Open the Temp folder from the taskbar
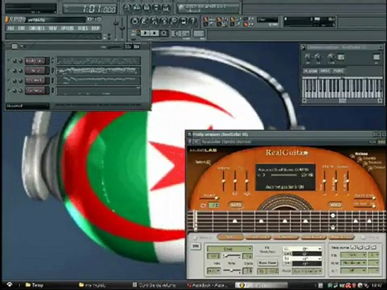Image resolution: width=387 pixels, height=290 pixels. [x=35, y=285]
